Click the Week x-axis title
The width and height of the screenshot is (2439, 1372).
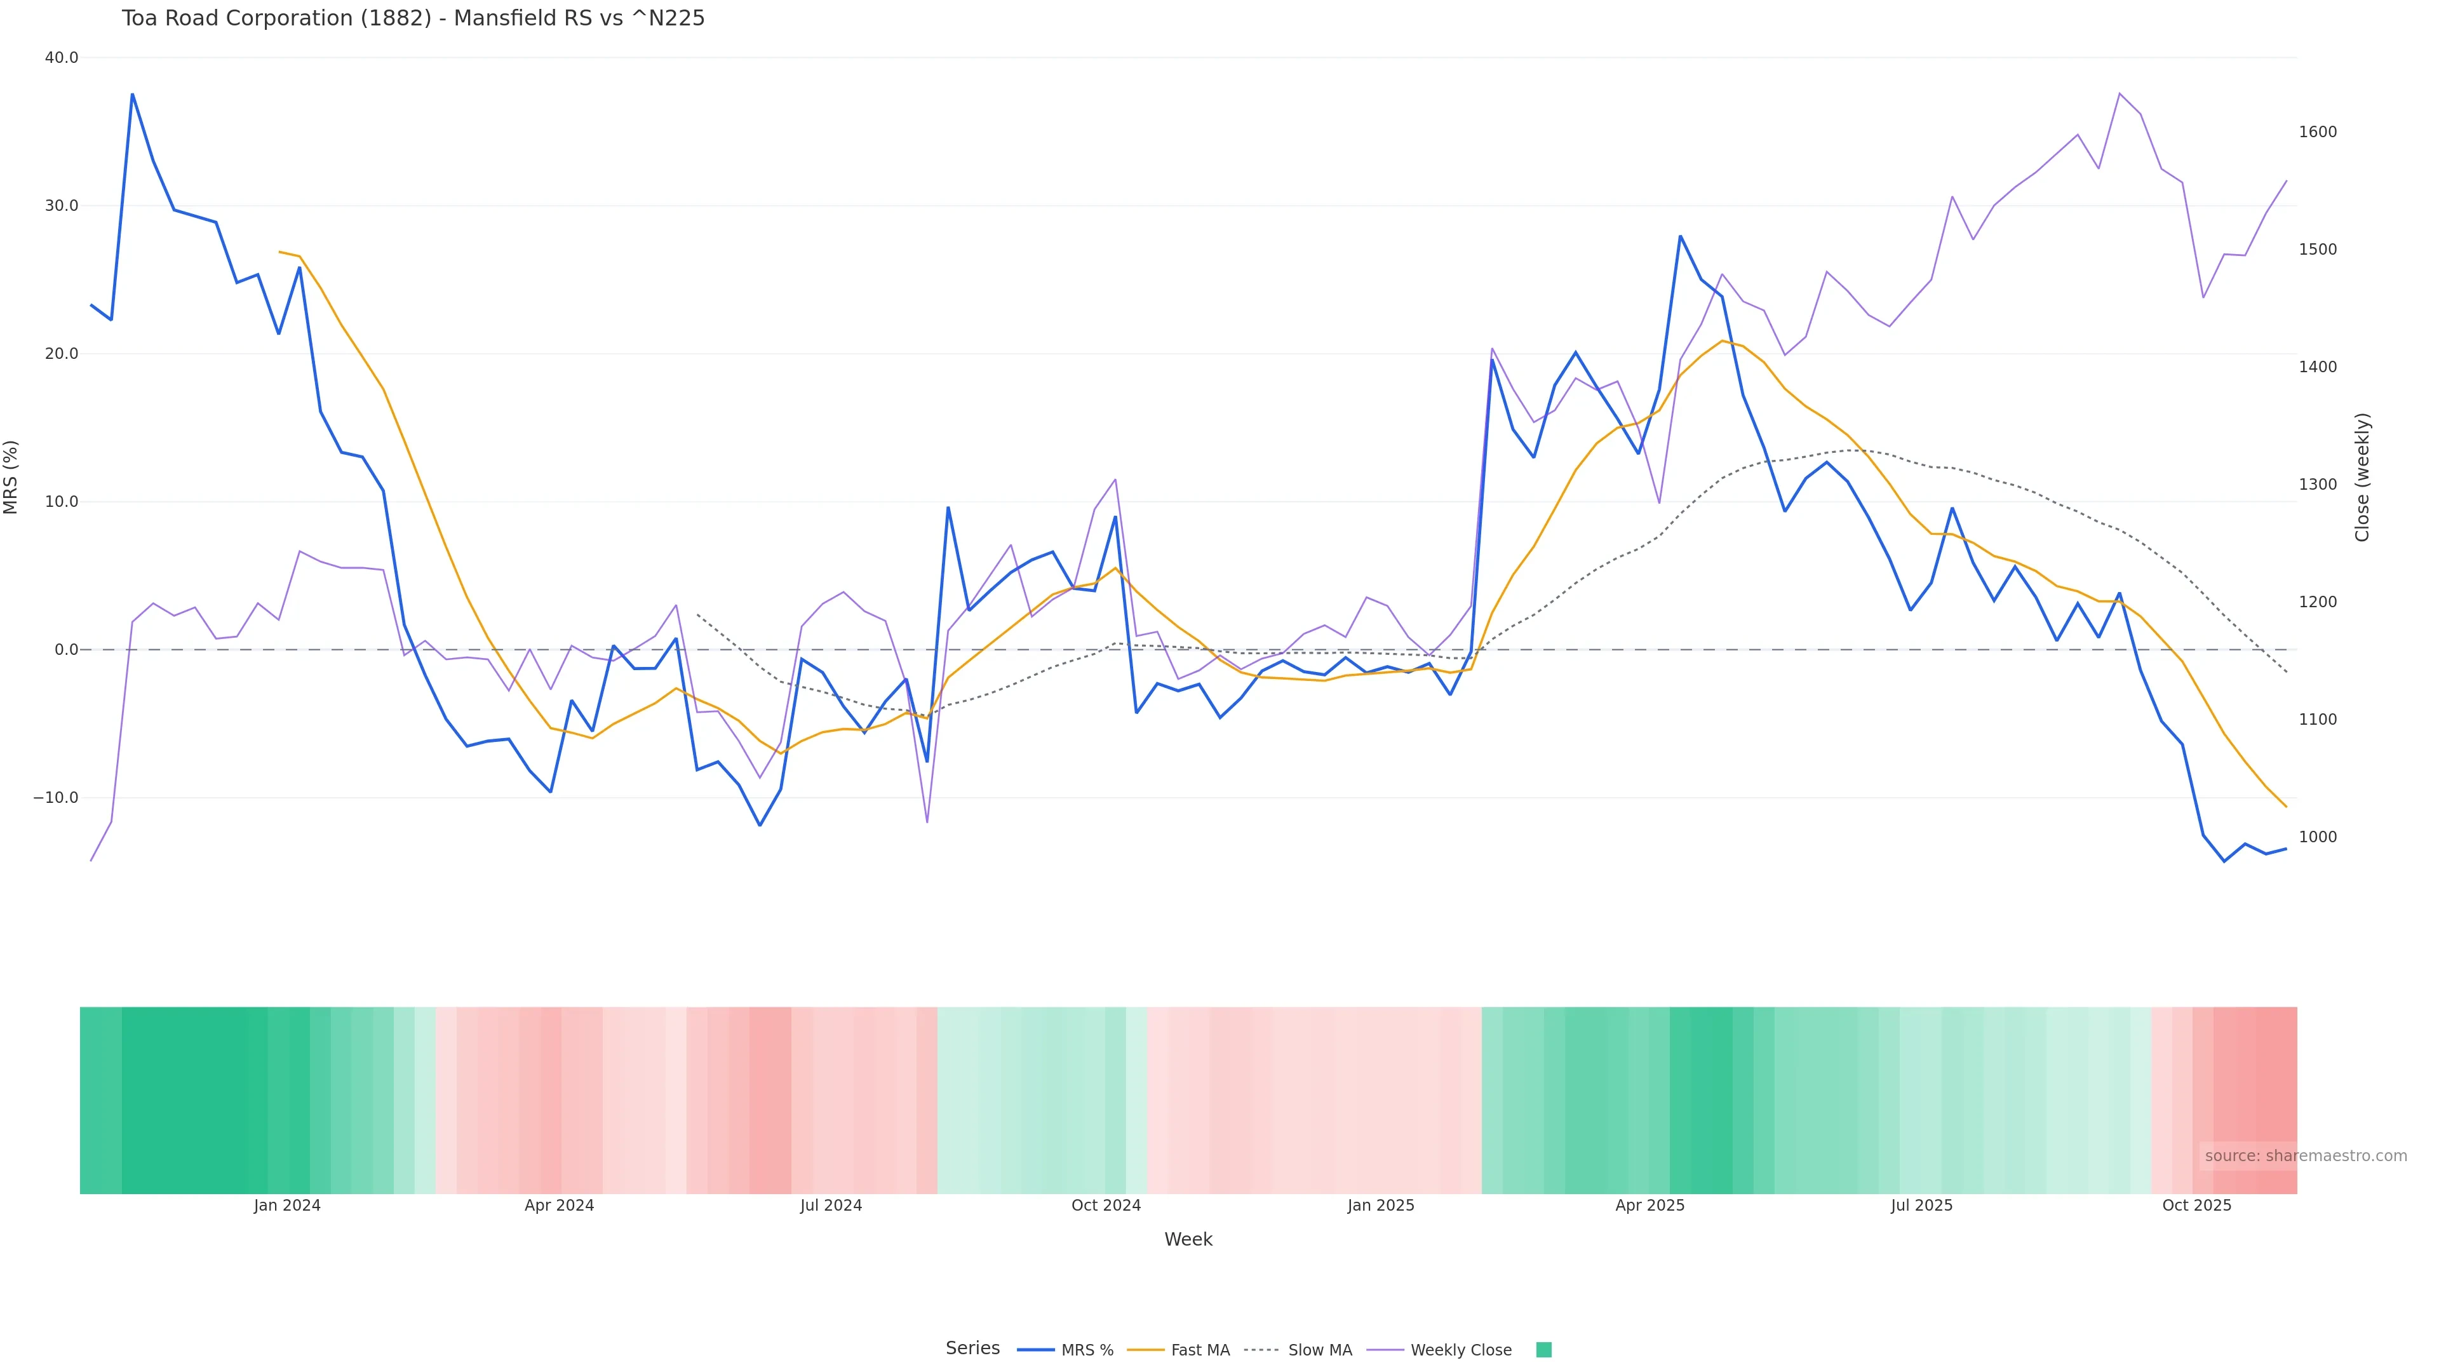(1188, 1239)
